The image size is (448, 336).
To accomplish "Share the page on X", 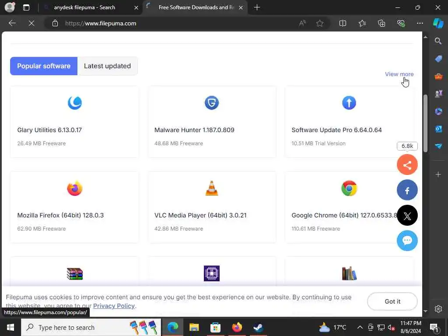I will pos(407,215).
